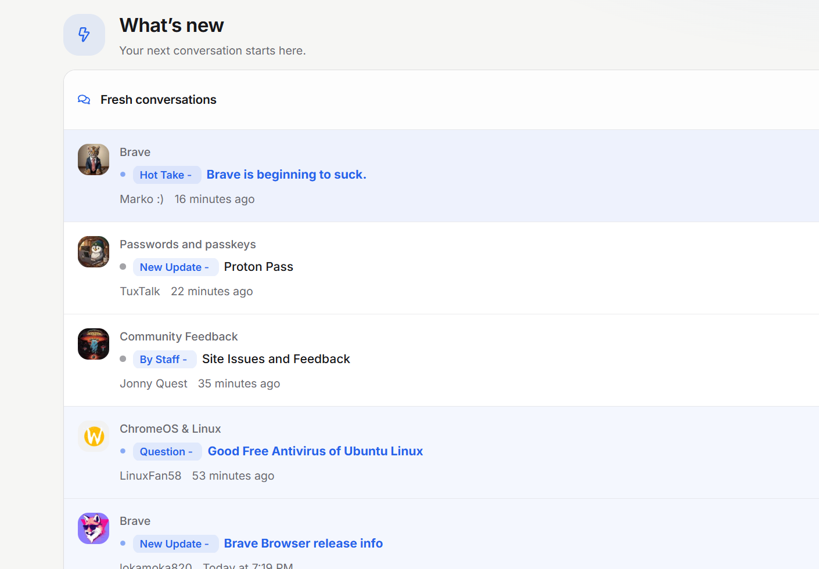Click the '35 minutes ago' timestamp
819x569 pixels.
point(239,383)
